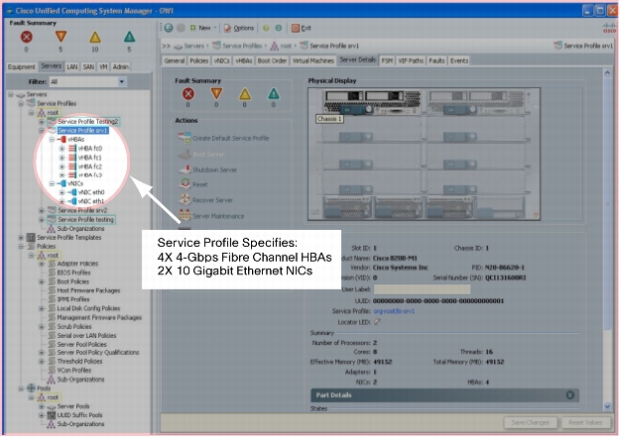
Task: Select IPMI Profiles in the tree
Action: pos(73,299)
